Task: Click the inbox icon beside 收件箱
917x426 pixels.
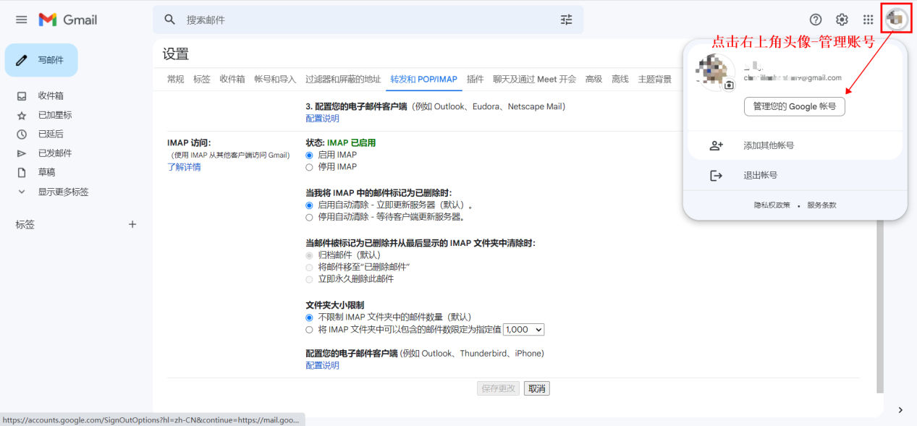Action: coord(22,95)
